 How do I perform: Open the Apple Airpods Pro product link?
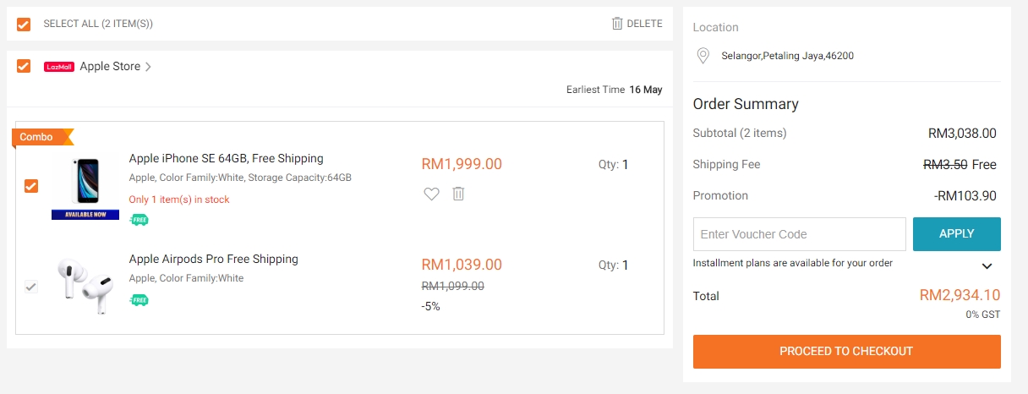pyautogui.click(x=213, y=259)
